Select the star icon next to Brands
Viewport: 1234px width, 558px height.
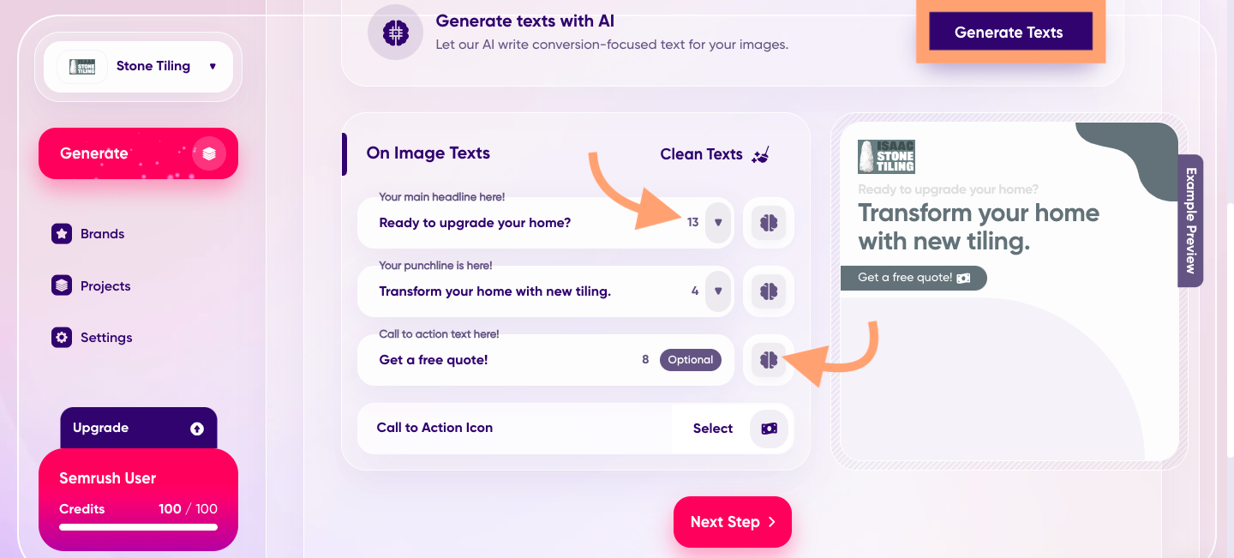pyautogui.click(x=61, y=233)
